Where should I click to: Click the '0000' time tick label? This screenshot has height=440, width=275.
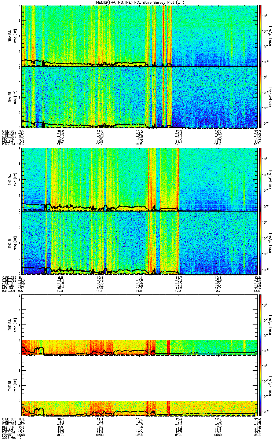tap(21, 434)
